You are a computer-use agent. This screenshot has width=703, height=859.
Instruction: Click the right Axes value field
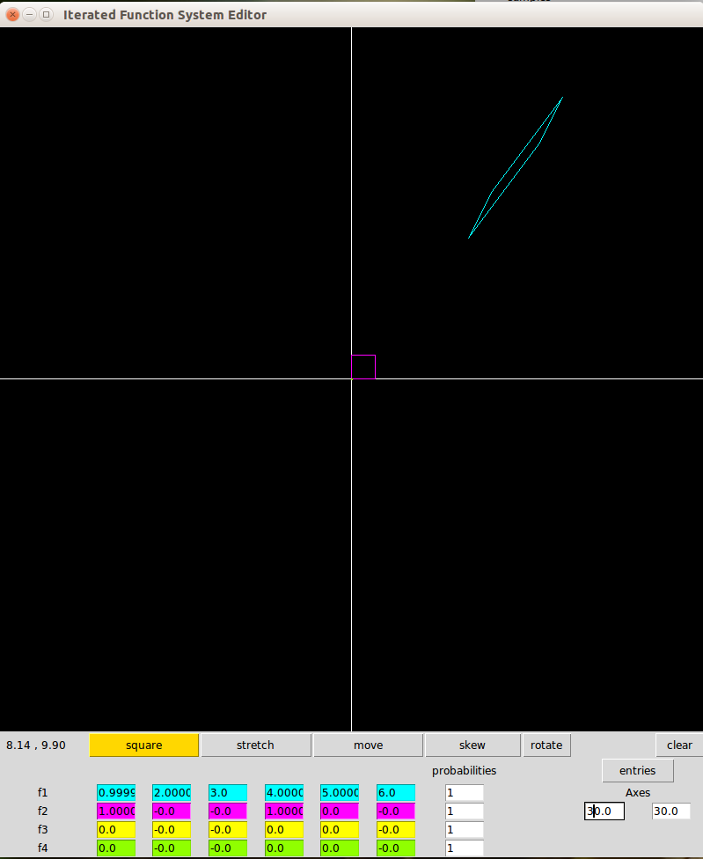click(x=670, y=811)
